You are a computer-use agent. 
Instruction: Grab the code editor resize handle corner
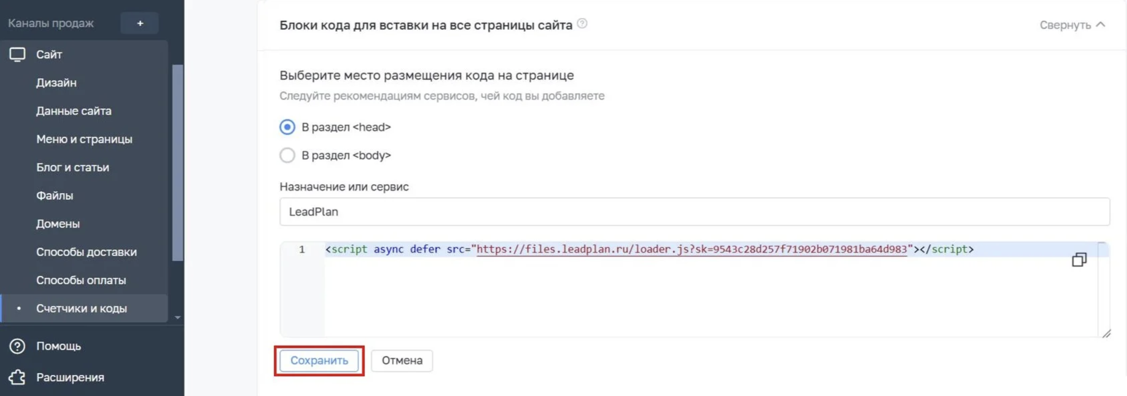pos(1106,334)
